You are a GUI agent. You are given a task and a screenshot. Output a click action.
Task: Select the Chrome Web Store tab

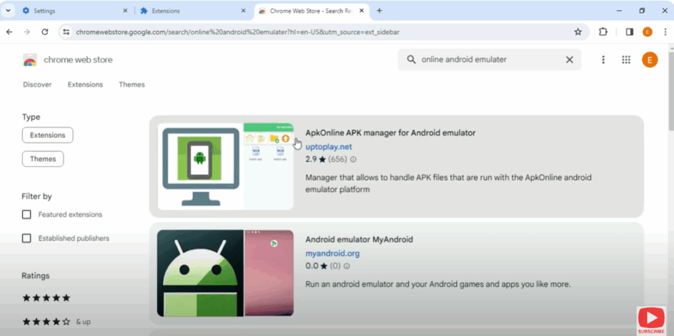tap(311, 11)
